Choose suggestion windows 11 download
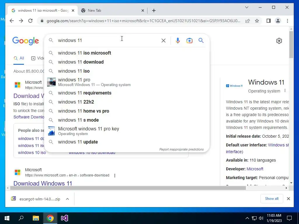The width and height of the screenshot is (299, 224). [127, 62]
